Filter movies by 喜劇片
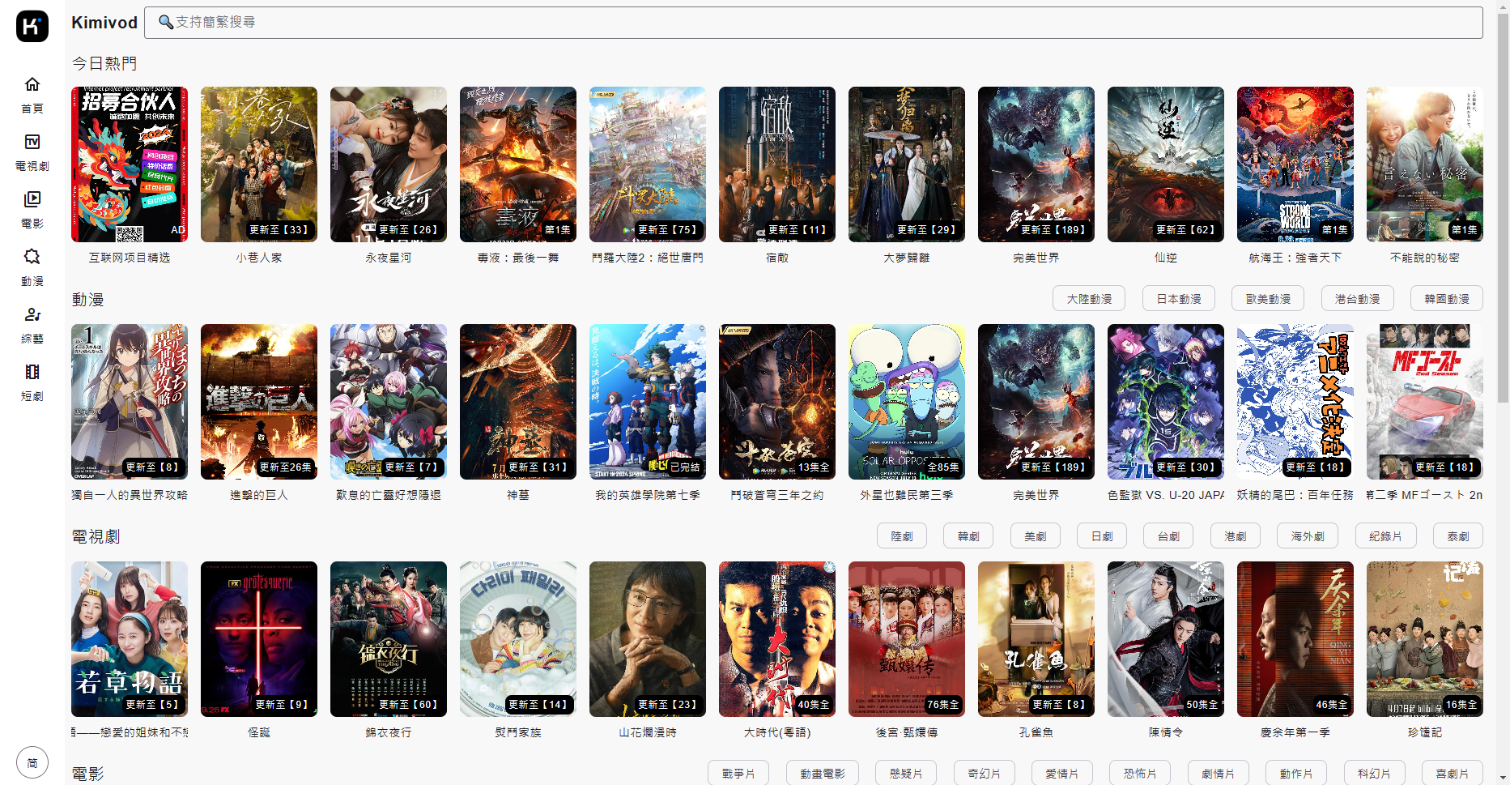1510x785 pixels. point(1453,774)
